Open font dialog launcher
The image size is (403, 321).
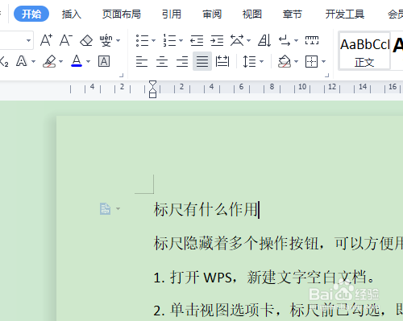[x=121, y=76]
